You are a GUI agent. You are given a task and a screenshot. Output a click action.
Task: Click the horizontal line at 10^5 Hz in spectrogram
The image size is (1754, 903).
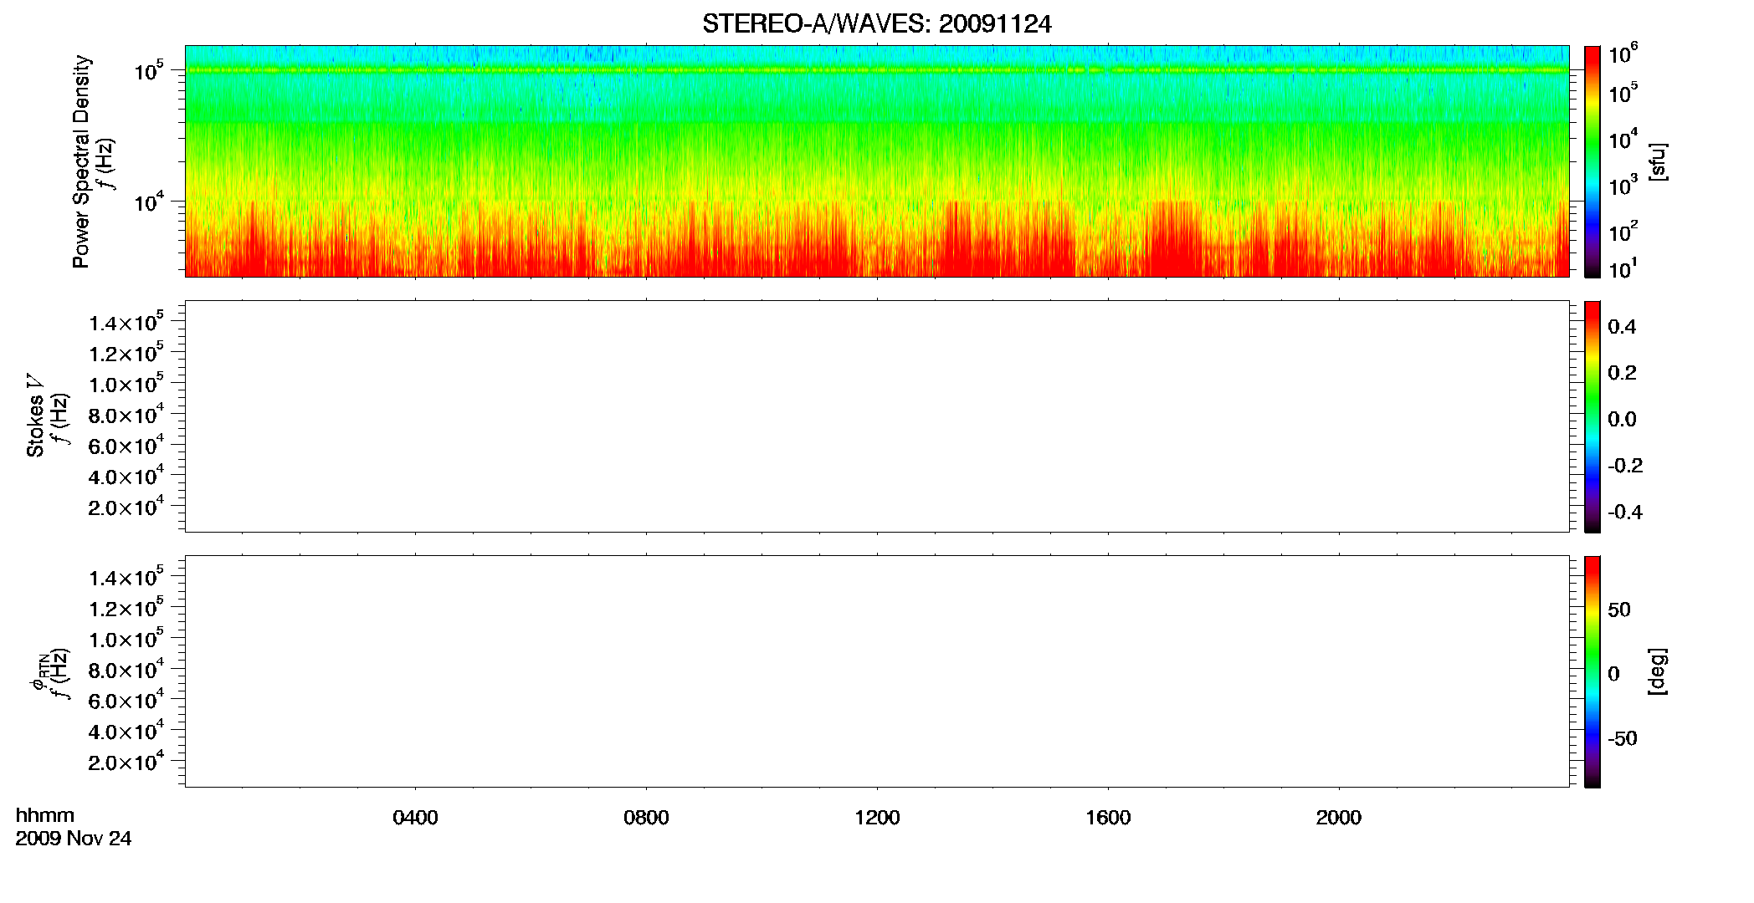[876, 70]
